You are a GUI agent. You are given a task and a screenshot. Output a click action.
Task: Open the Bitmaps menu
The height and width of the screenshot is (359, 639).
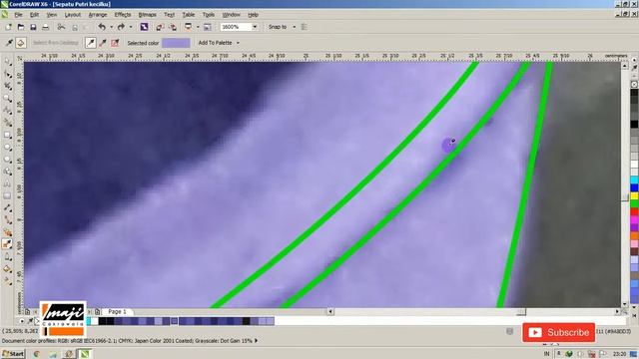(147, 15)
